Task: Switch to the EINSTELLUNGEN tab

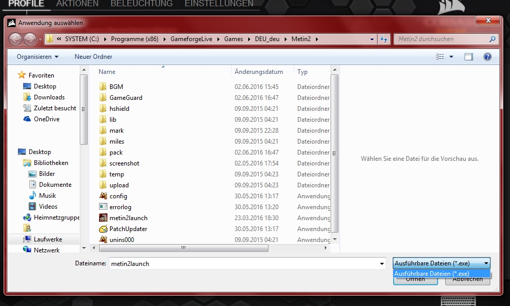Action: (219, 4)
